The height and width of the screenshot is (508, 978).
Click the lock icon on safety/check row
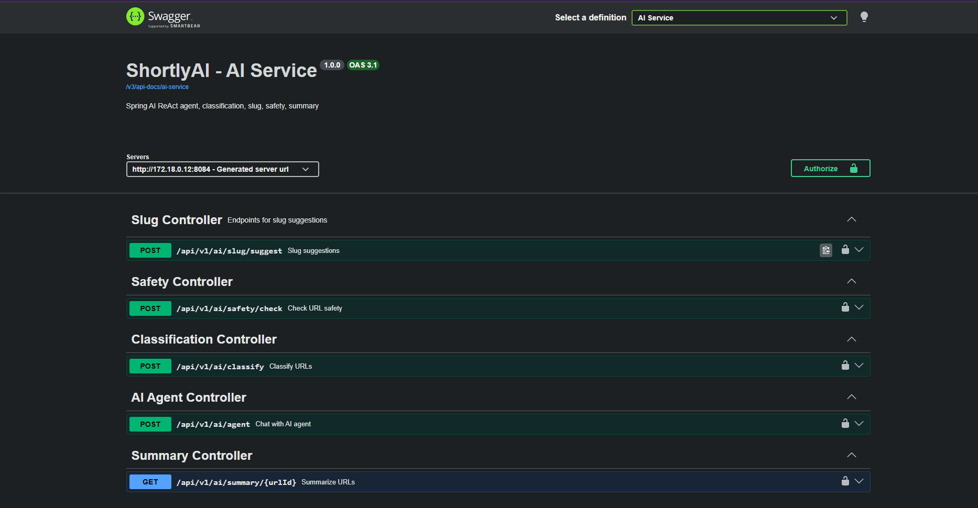point(845,307)
